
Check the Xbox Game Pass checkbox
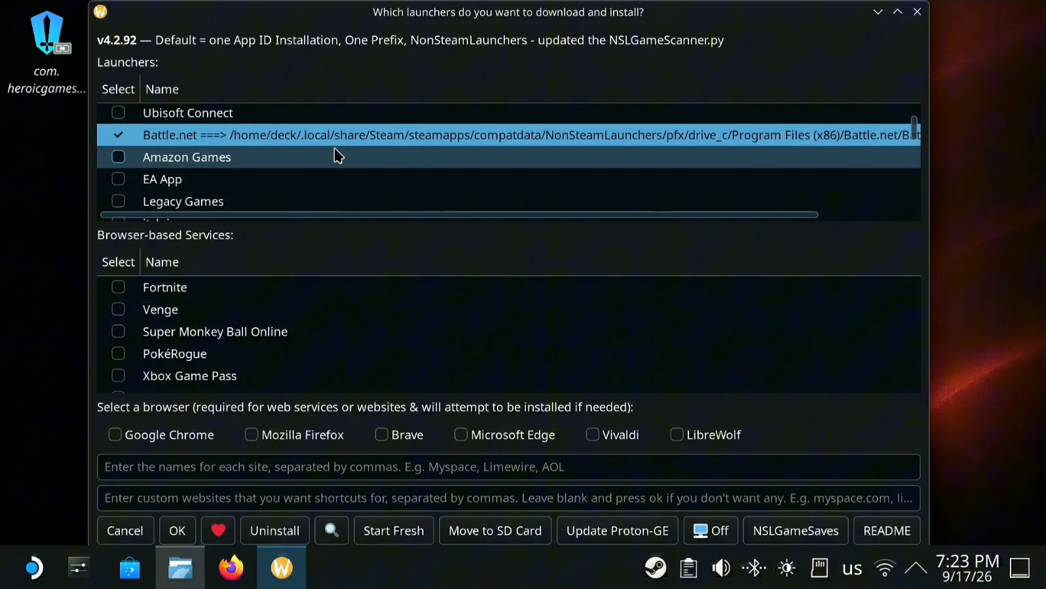[x=119, y=375]
